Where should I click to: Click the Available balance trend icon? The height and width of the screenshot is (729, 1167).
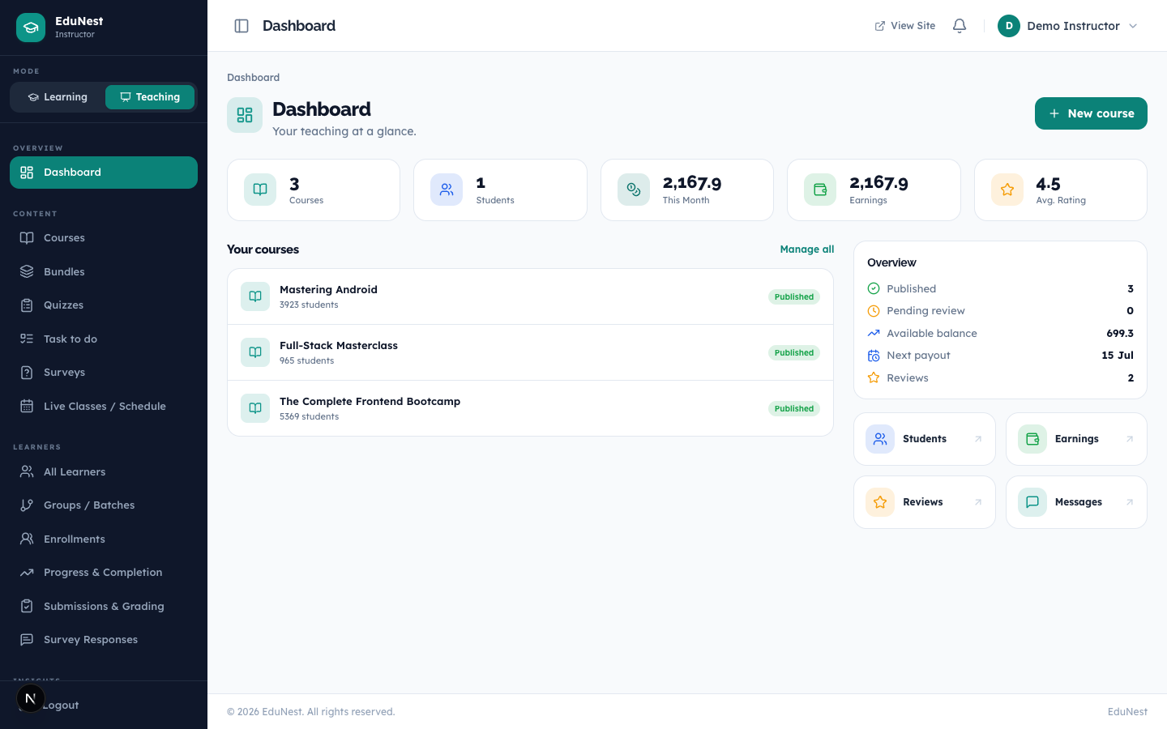click(874, 333)
